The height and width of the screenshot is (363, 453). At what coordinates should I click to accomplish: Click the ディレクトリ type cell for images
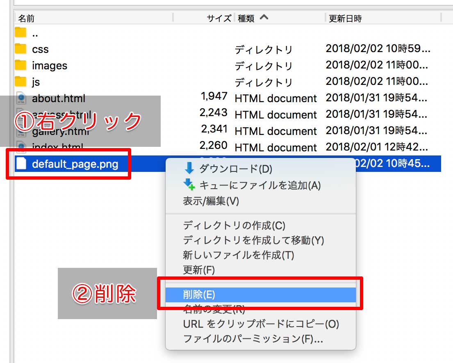tap(264, 66)
